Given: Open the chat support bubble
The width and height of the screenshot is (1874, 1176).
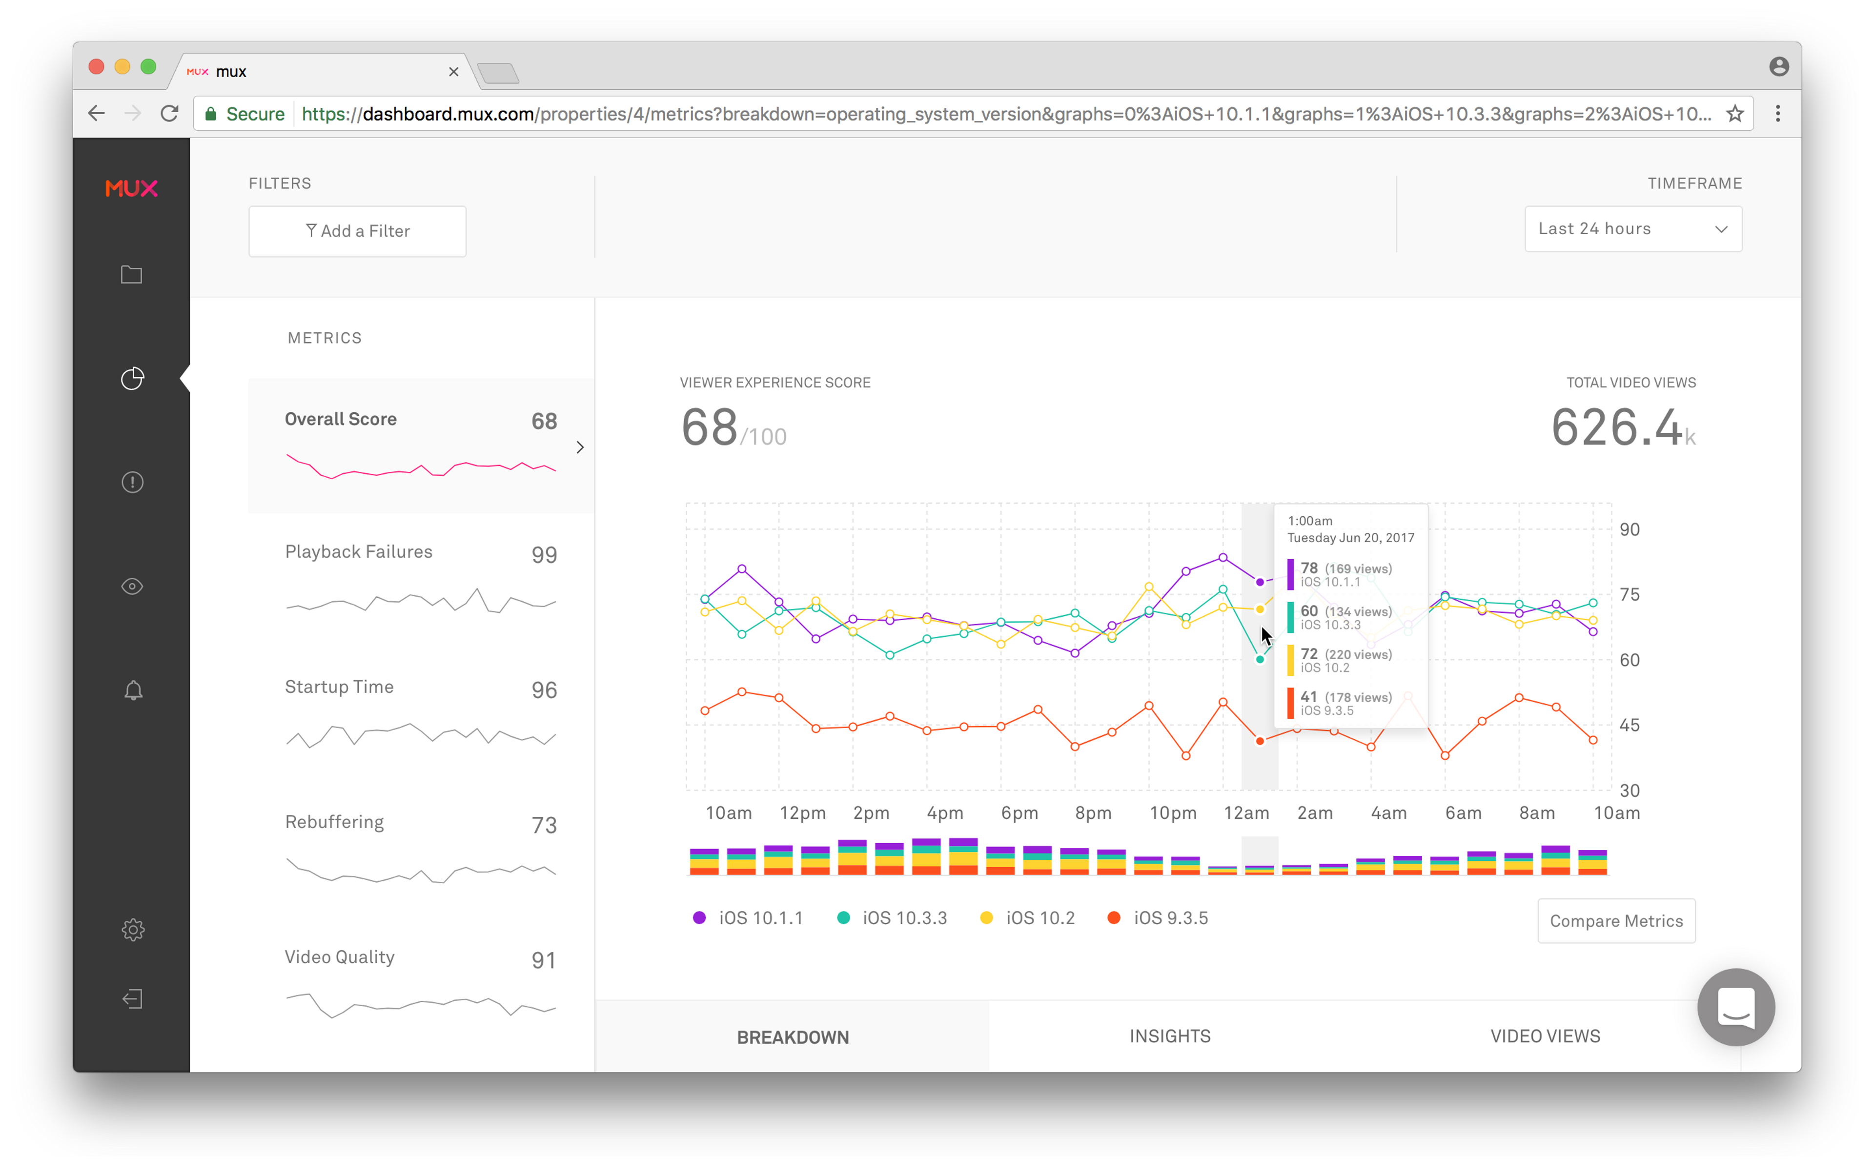Looking at the screenshot, I should click(x=1735, y=1007).
